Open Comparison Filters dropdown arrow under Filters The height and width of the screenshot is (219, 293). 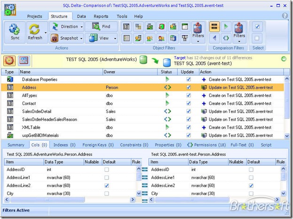(239, 41)
